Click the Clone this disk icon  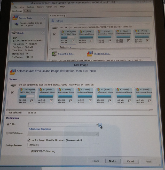pyautogui.click(x=54, y=54)
